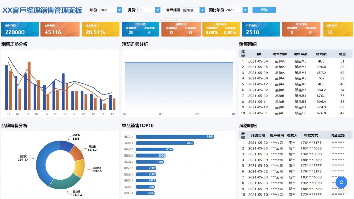Click the 單品D1 bar showing 2286
The image size is (354, 199).
tap(145, 193)
